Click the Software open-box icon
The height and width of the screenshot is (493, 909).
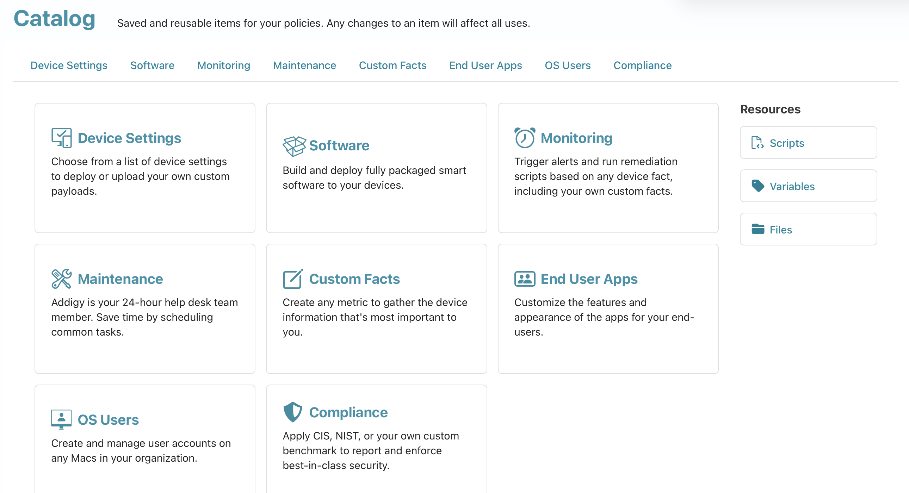(x=294, y=146)
